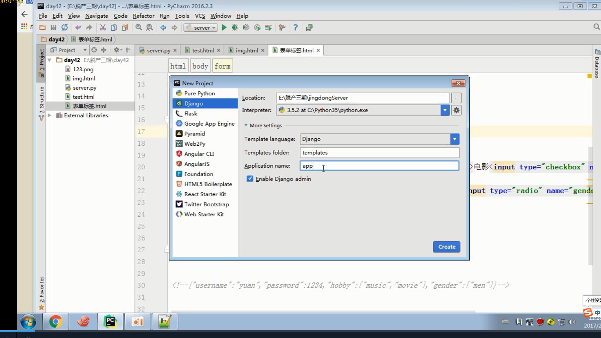The height and width of the screenshot is (338, 601).
Task: Open the Interpreter dropdown arrow
Action: 445,110
